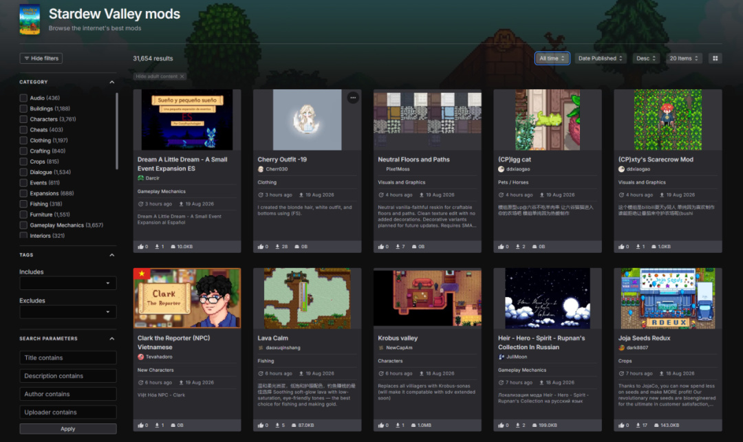Image resolution: width=743 pixels, height=442 pixels.
Task: Click the Pets / Horses category on (CP)lgg cat
Action: (x=513, y=182)
